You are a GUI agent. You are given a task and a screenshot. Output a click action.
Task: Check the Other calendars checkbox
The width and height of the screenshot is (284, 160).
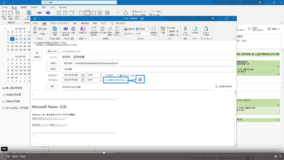coord(4,95)
